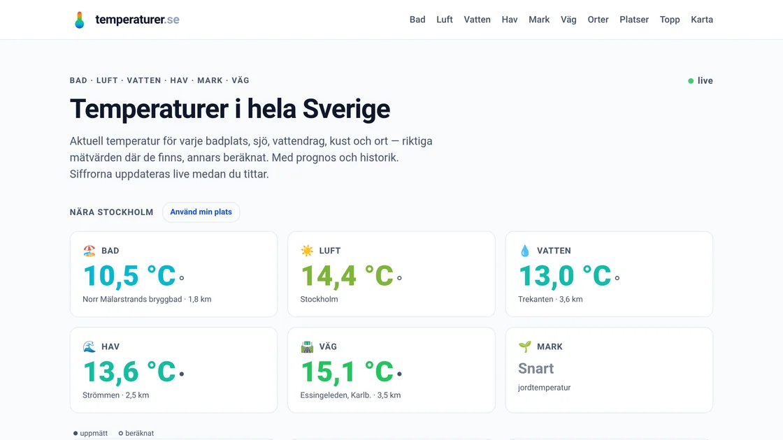Screen dimensions: 783x440
Task: Click the road icon on Väg card
Action: [307, 346]
